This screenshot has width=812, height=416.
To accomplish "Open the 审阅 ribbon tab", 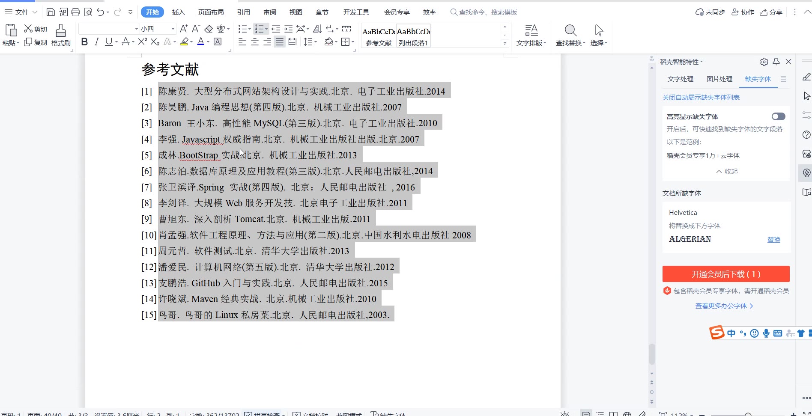I will 270,12.
